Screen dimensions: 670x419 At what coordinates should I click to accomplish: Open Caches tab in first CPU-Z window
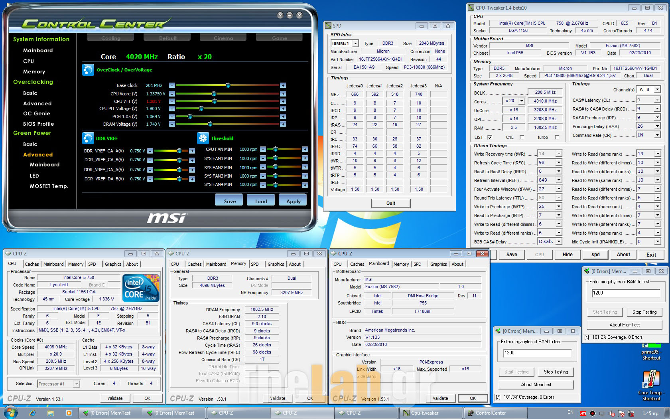coord(32,264)
